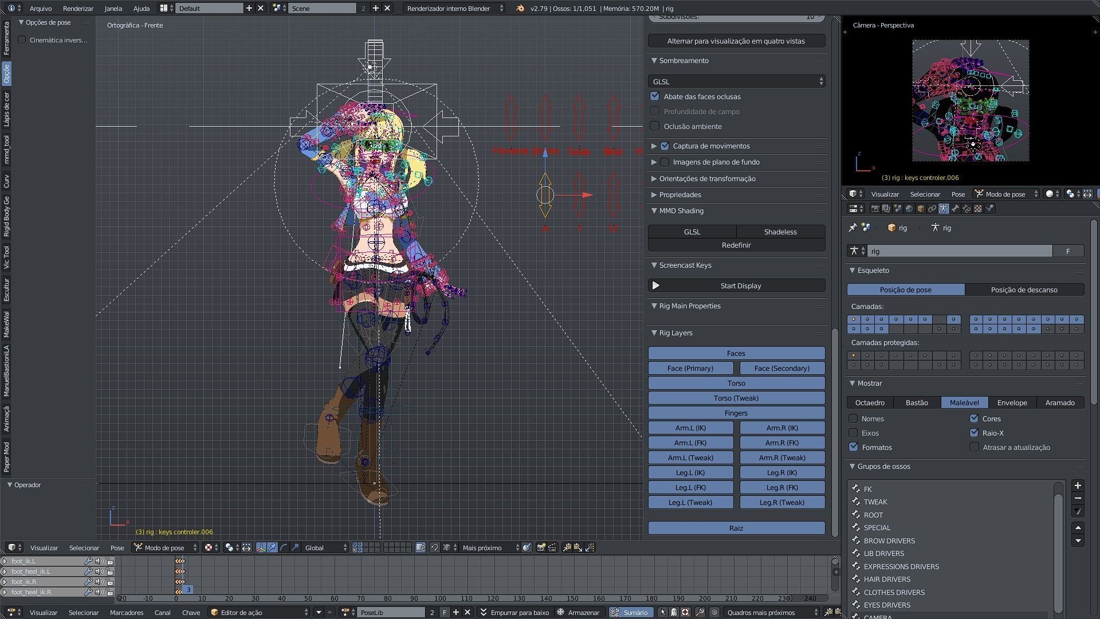Click the Blender logo icon in info bar

click(520, 8)
